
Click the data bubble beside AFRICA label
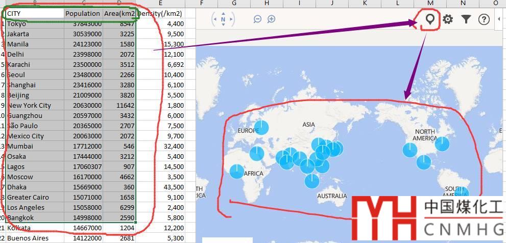click(237, 171)
